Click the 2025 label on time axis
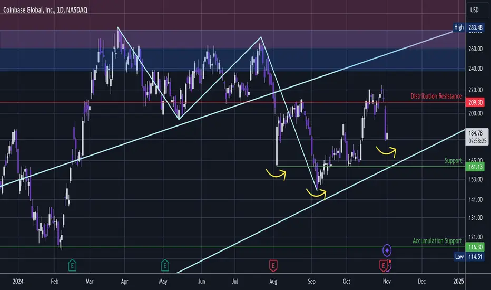 pyautogui.click(x=458, y=281)
